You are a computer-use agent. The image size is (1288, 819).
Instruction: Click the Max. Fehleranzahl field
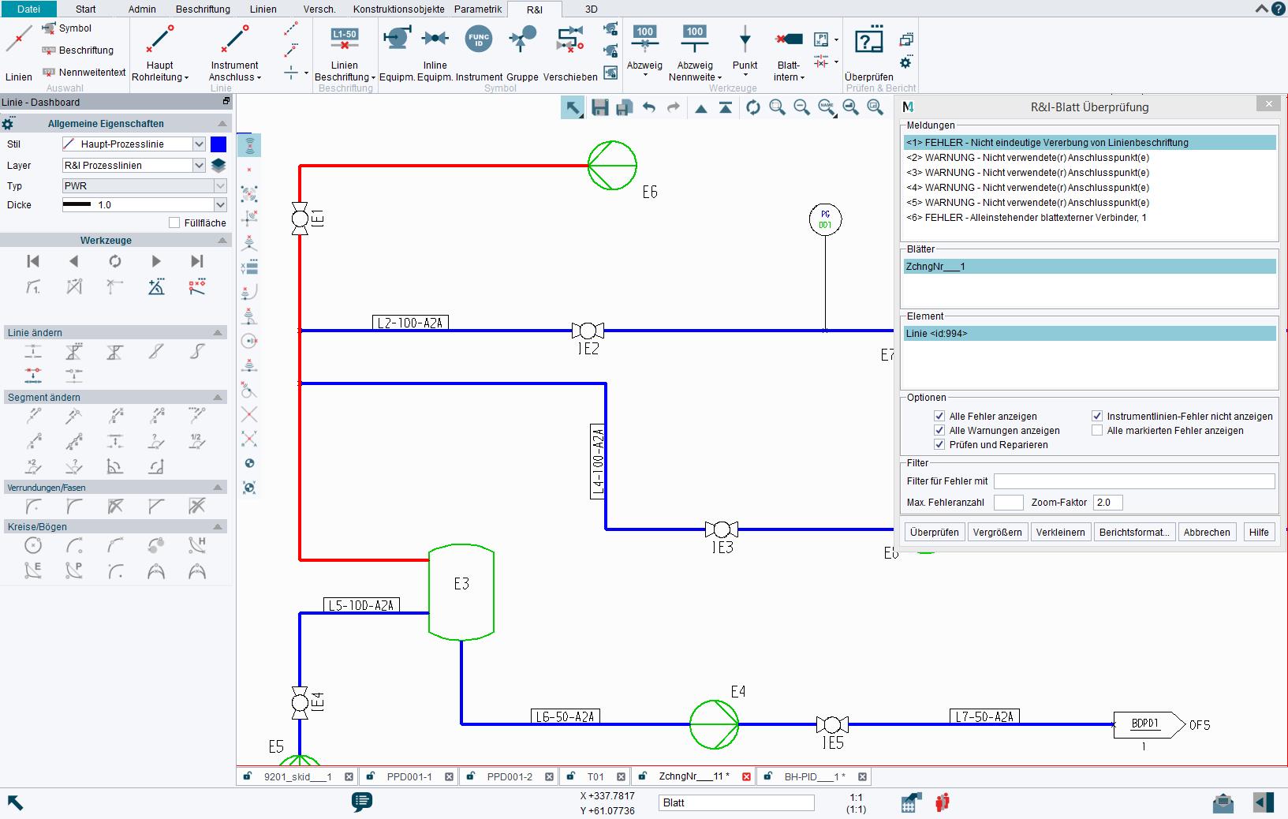[1009, 502]
